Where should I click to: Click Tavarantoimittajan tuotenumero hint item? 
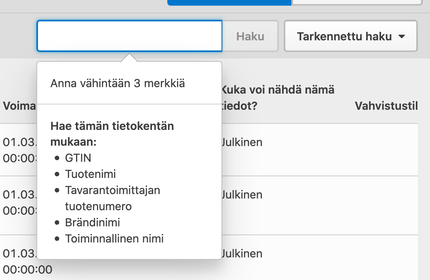point(112,198)
